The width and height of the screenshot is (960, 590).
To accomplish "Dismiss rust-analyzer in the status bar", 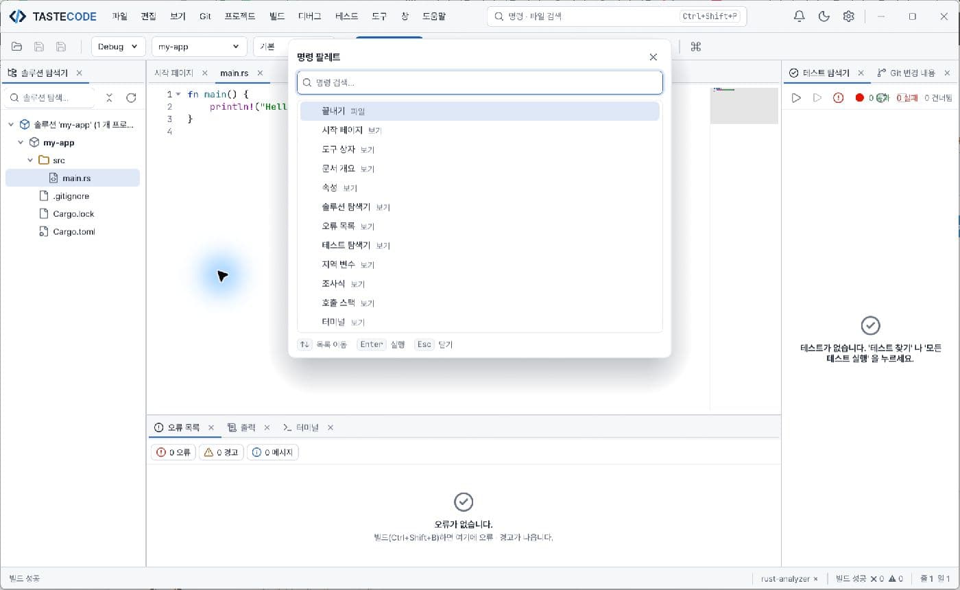I will pyautogui.click(x=815, y=578).
